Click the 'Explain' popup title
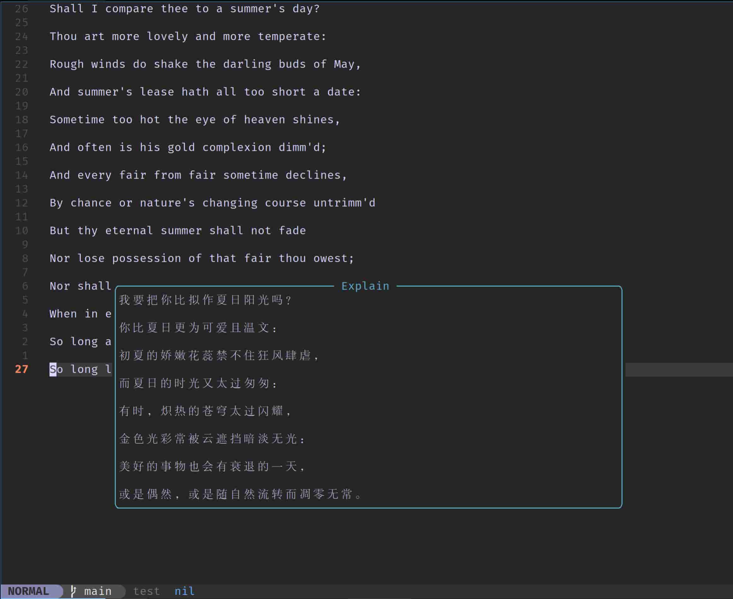733x599 pixels. click(x=365, y=286)
